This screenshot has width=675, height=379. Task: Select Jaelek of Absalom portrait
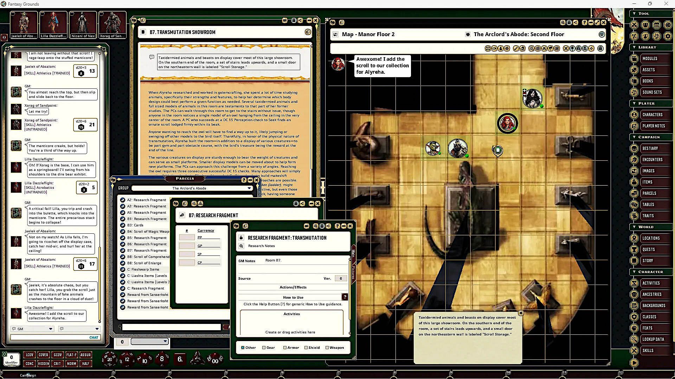click(x=24, y=25)
